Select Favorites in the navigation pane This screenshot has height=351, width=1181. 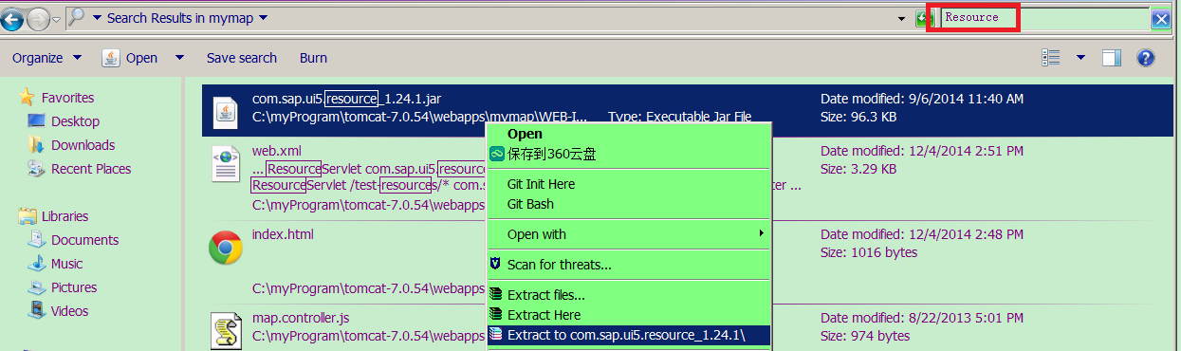[x=67, y=98]
